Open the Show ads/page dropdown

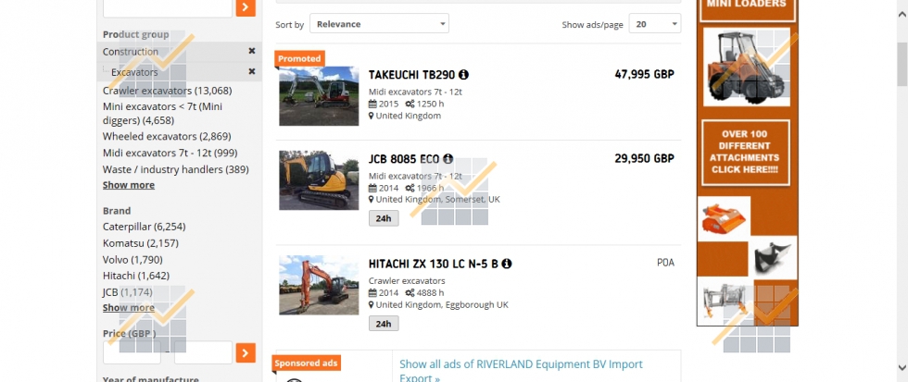[655, 24]
